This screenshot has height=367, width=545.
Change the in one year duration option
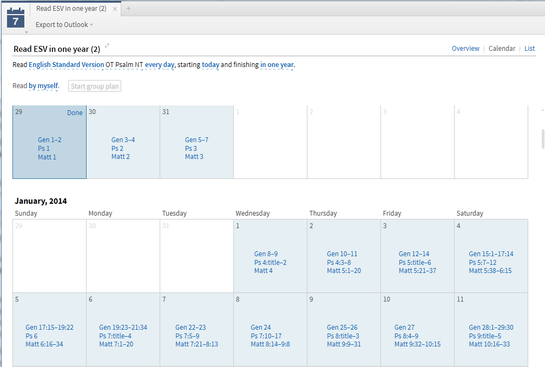(x=277, y=65)
